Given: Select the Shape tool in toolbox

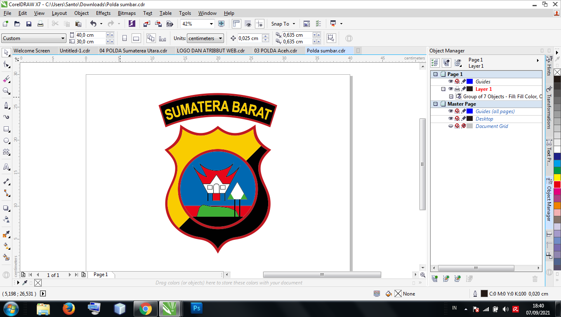Looking at the screenshot, I should pos(6,64).
